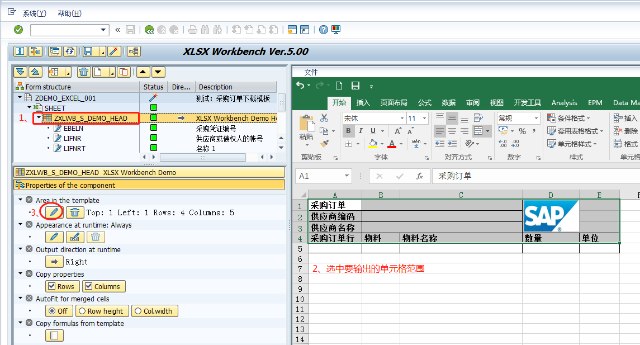Select the Col.width radio button
This screenshot has height=345, width=640.
pos(138,311)
